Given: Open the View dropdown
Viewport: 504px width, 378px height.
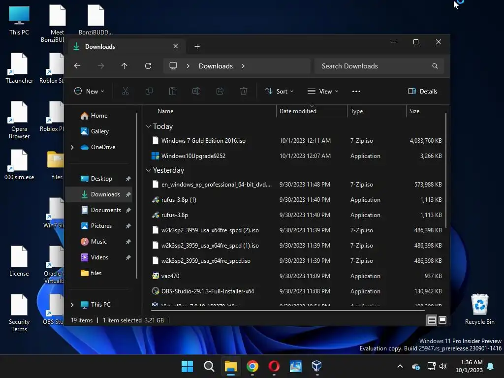Looking at the screenshot, I should 323,91.
